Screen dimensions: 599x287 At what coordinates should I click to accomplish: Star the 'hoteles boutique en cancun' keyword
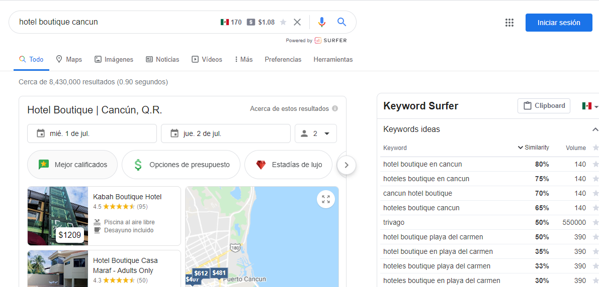[595, 179]
